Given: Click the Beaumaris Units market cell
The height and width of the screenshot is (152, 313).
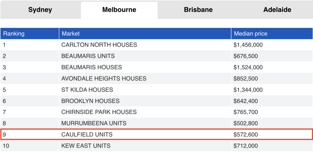Looking at the screenshot, I should click(x=88, y=56).
